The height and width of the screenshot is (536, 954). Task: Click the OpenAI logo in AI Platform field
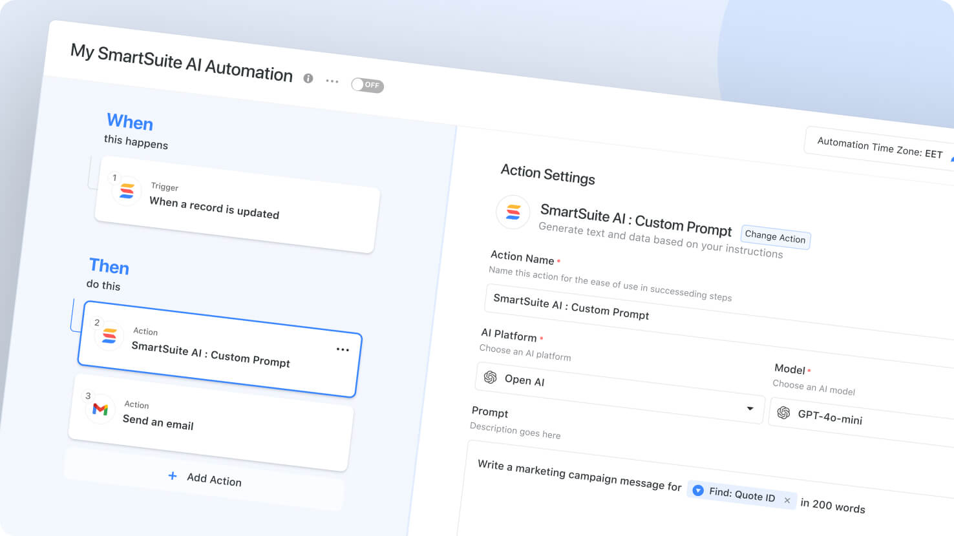click(491, 377)
